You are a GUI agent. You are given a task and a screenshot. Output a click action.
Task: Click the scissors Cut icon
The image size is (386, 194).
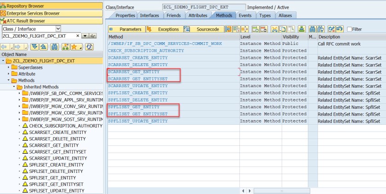pos(274,29)
